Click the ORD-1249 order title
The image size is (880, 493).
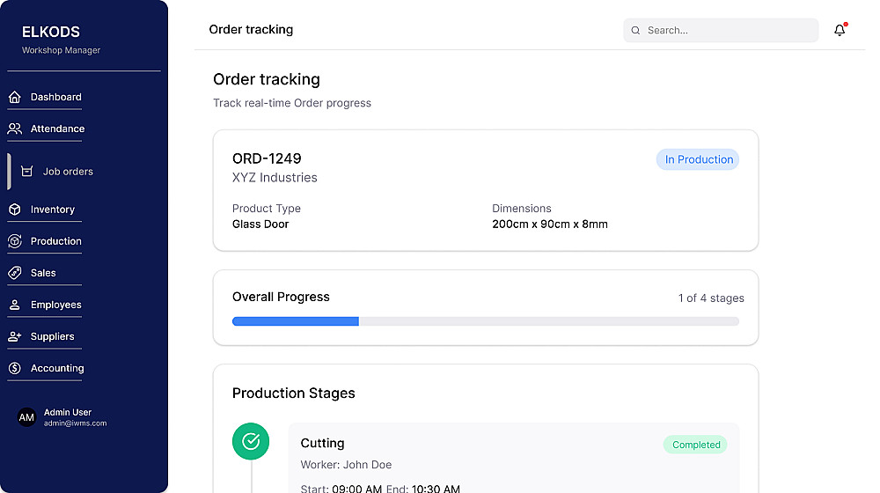tap(267, 158)
